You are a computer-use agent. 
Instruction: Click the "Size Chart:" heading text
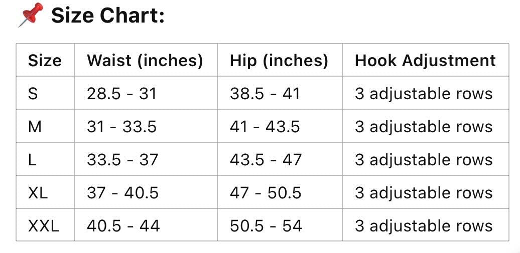pyautogui.click(x=108, y=16)
